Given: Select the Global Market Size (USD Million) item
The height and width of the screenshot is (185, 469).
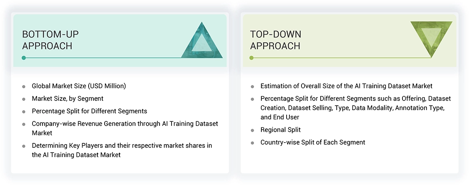Looking at the screenshot, I should (79, 86).
